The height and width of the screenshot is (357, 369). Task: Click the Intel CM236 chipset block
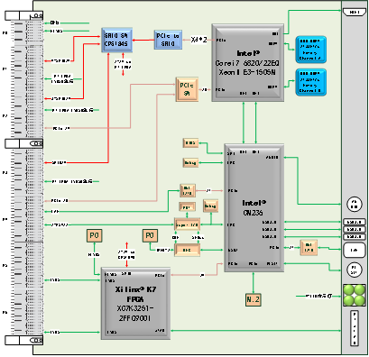tap(254, 208)
